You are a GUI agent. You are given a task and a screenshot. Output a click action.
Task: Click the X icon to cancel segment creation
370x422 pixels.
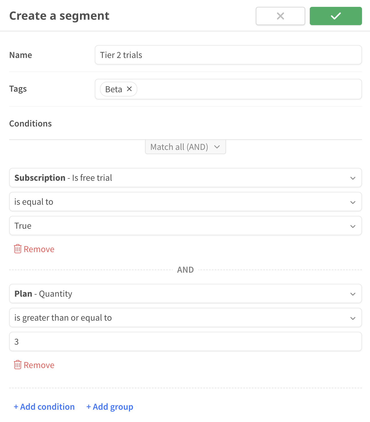tap(280, 16)
